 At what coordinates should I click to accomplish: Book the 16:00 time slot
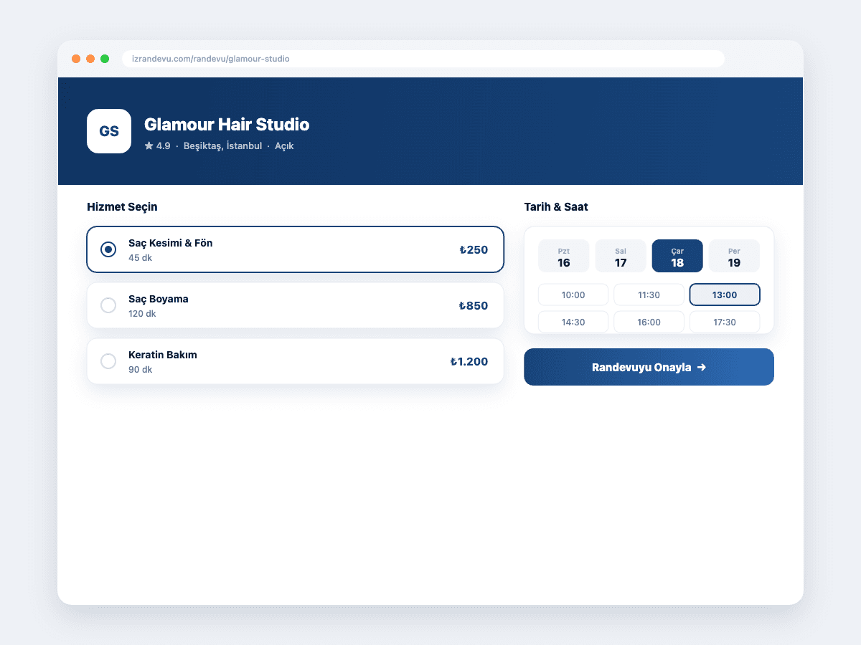click(649, 322)
